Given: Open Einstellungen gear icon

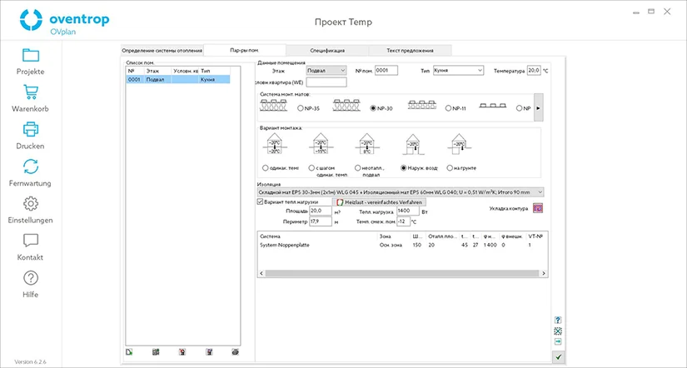Looking at the screenshot, I should click(x=30, y=204).
